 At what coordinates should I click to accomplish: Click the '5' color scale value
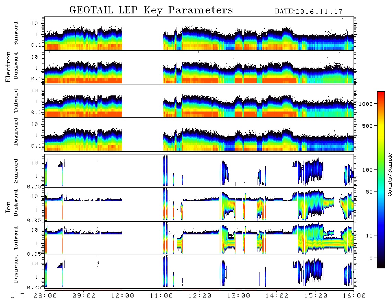(x=371, y=257)
